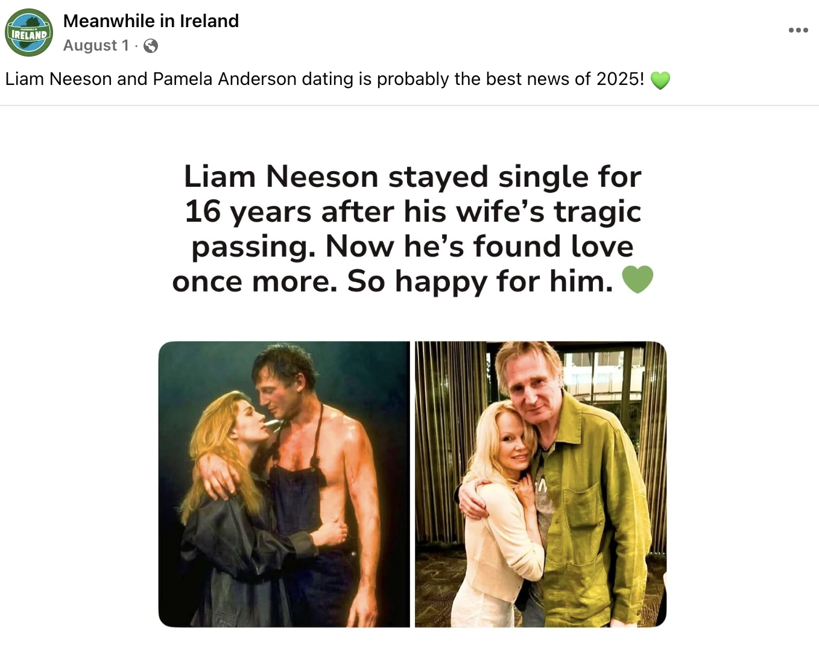Click the divider line below the caption
The height and width of the screenshot is (670, 819).
tap(409, 105)
